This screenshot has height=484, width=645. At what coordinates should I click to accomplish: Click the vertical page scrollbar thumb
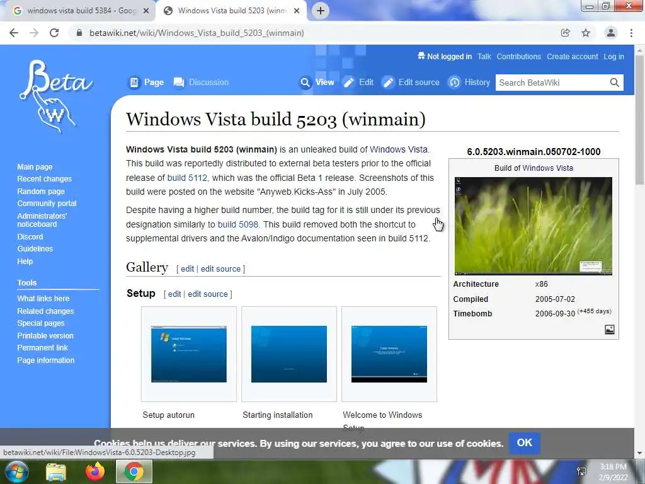pos(640,120)
